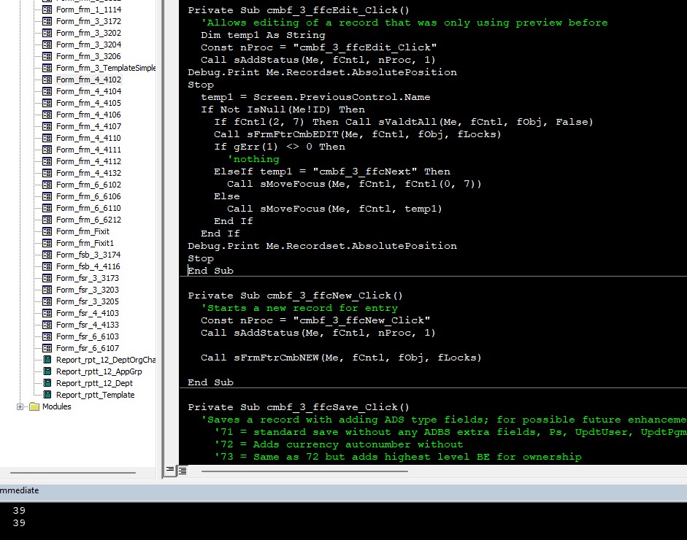Screen dimensions: 687x540
Task: Click the "'Starts a new record for entry" comment
Action: coord(299,308)
